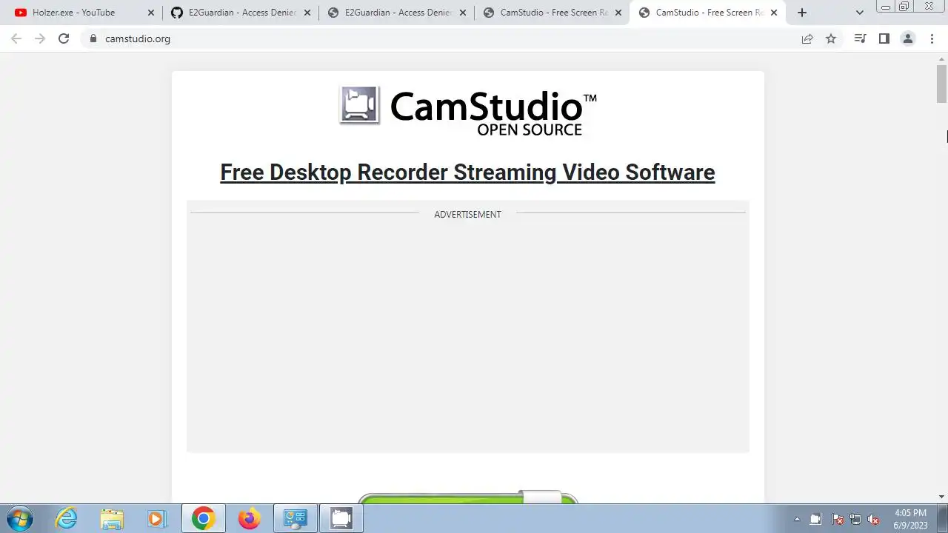Switch to the CamStudio taskbar button
Image resolution: width=948 pixels, height=533 pixels.
click(341, 518)
